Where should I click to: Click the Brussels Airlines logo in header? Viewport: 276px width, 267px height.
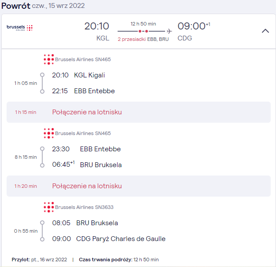(x=20, y=28)
